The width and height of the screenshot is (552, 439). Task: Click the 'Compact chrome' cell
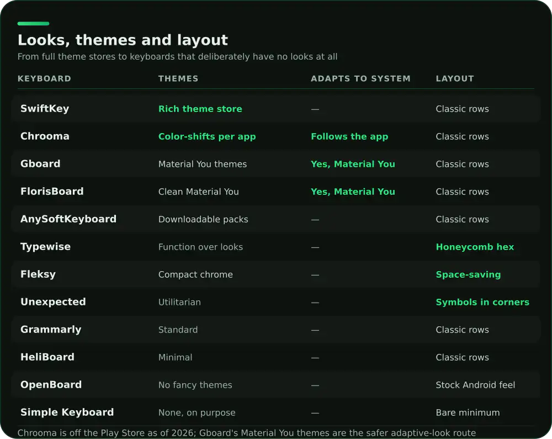coord(195,274)
